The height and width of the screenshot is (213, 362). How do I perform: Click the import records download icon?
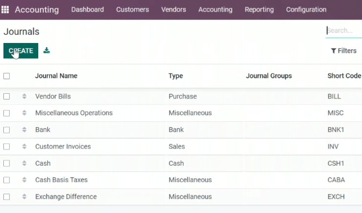pyautogui.click(x=46, y=50)
